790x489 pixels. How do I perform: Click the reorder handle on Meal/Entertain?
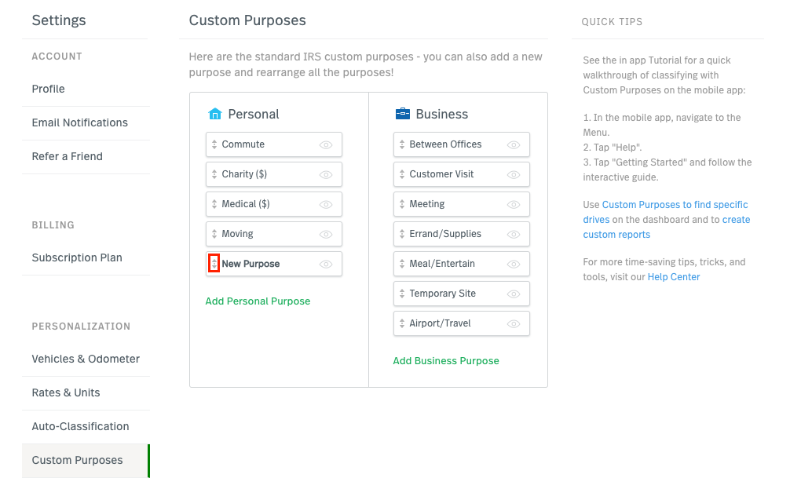[402, 264]
